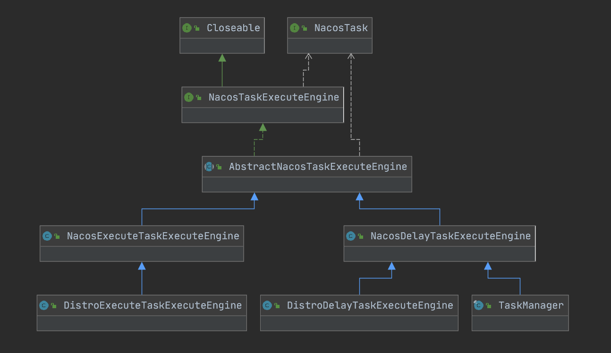The width and height of the screenshot is (611, 353).
Task: Select the NacosDelayTaskExecuteEngine node label
Action: coord(450,236)
